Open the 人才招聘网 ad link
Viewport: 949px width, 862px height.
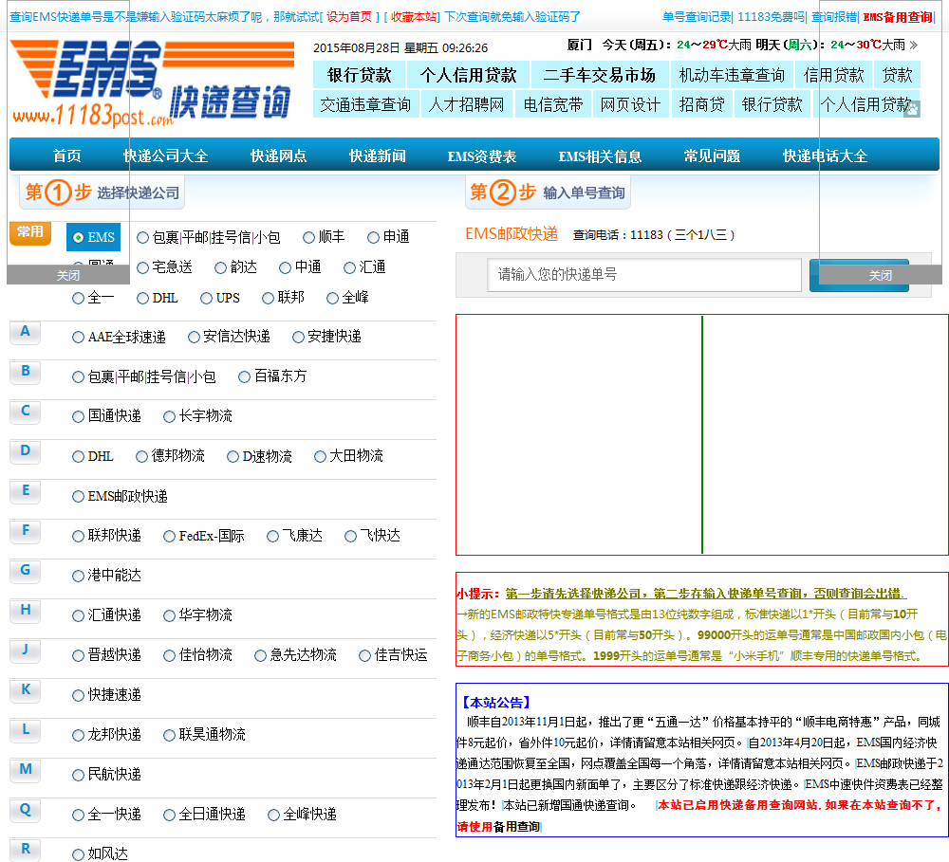click(466, 104)
